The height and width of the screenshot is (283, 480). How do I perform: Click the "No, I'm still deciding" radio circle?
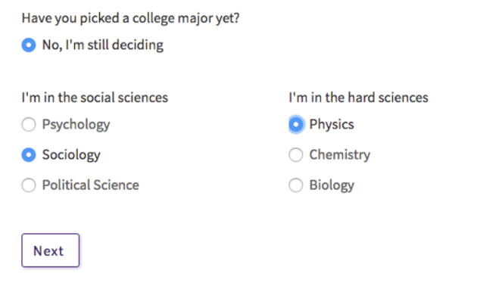[x=29, y=45]
